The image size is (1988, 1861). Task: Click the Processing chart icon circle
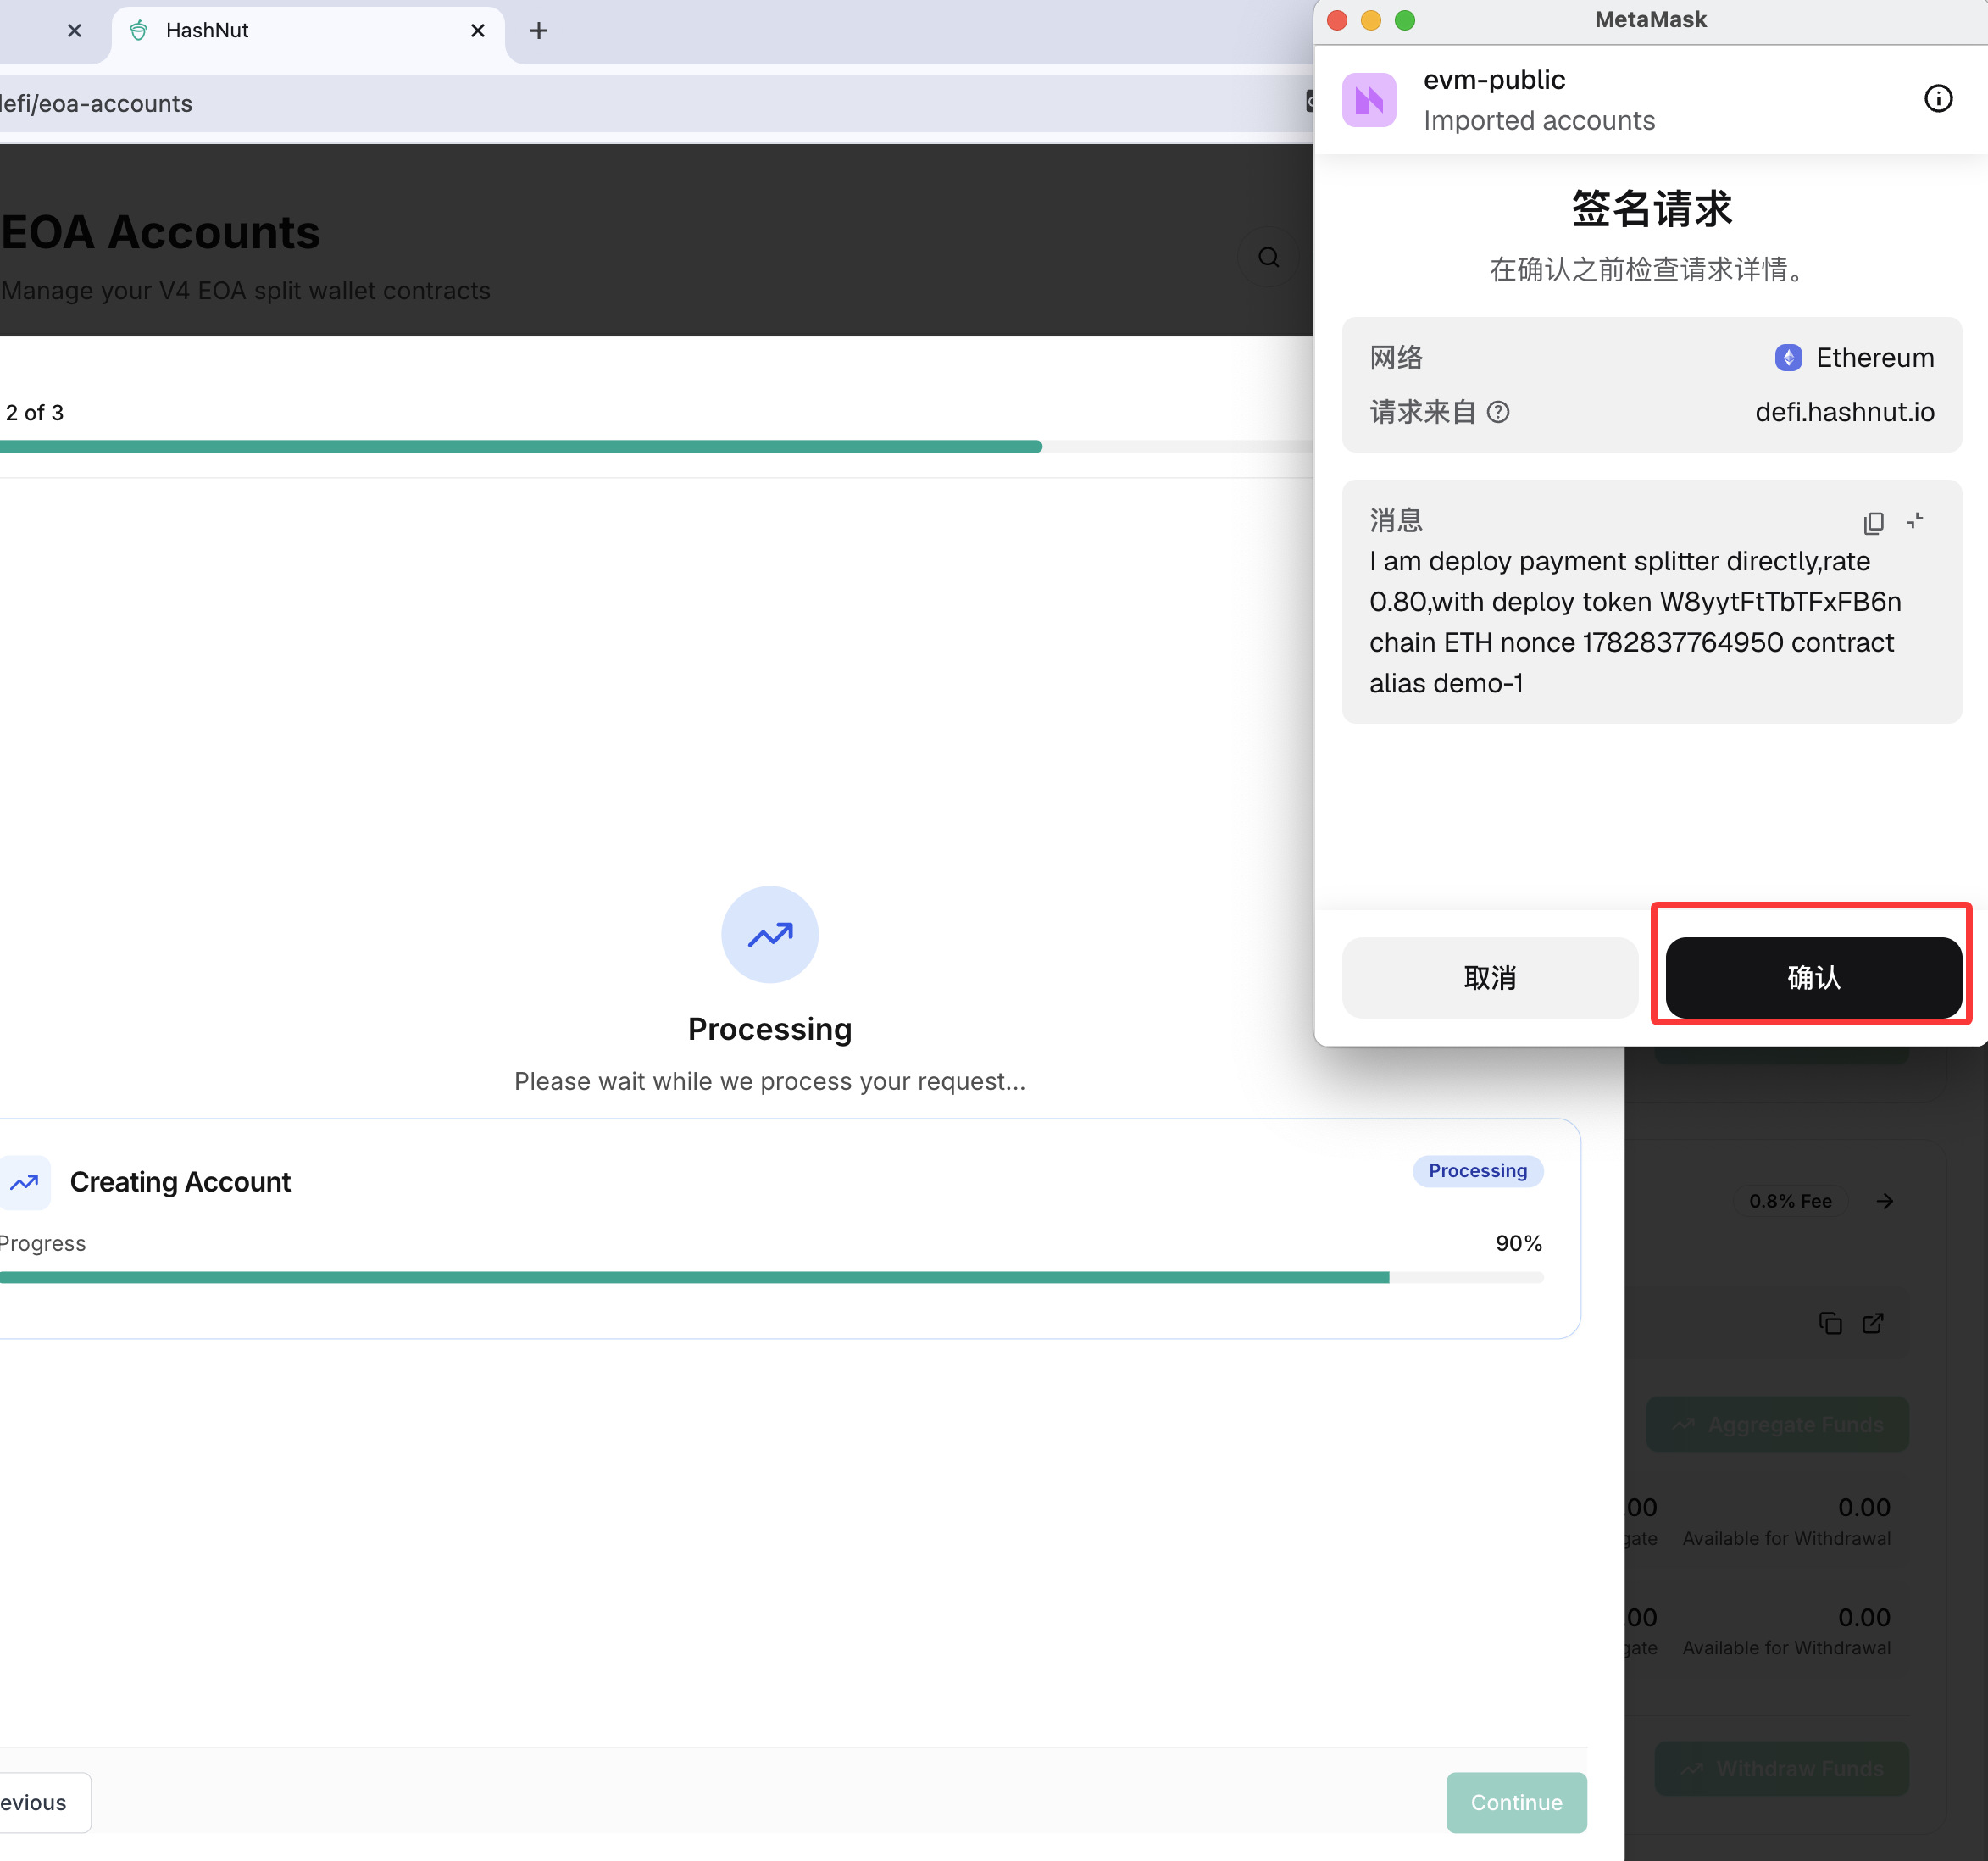[769, 934]
